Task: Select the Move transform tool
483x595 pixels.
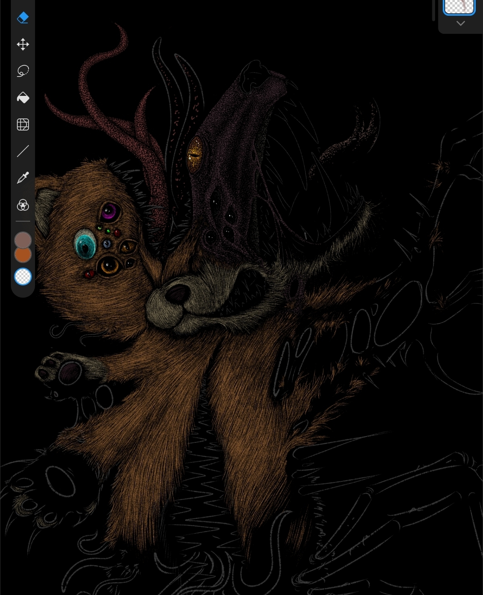Action: click(x=23, y=44)
